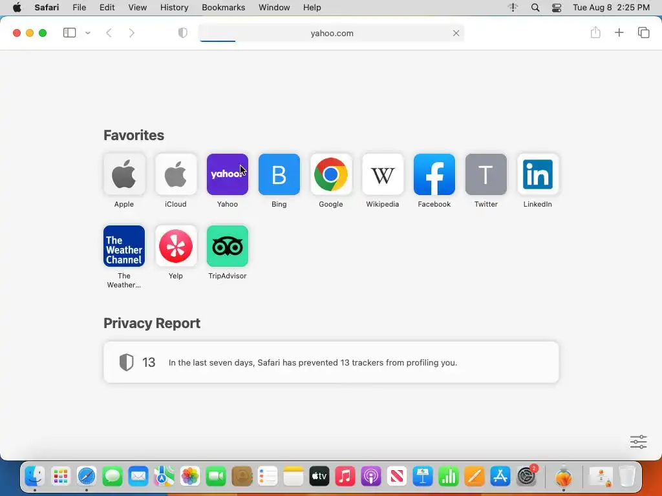Open News from the Dock

397,477
